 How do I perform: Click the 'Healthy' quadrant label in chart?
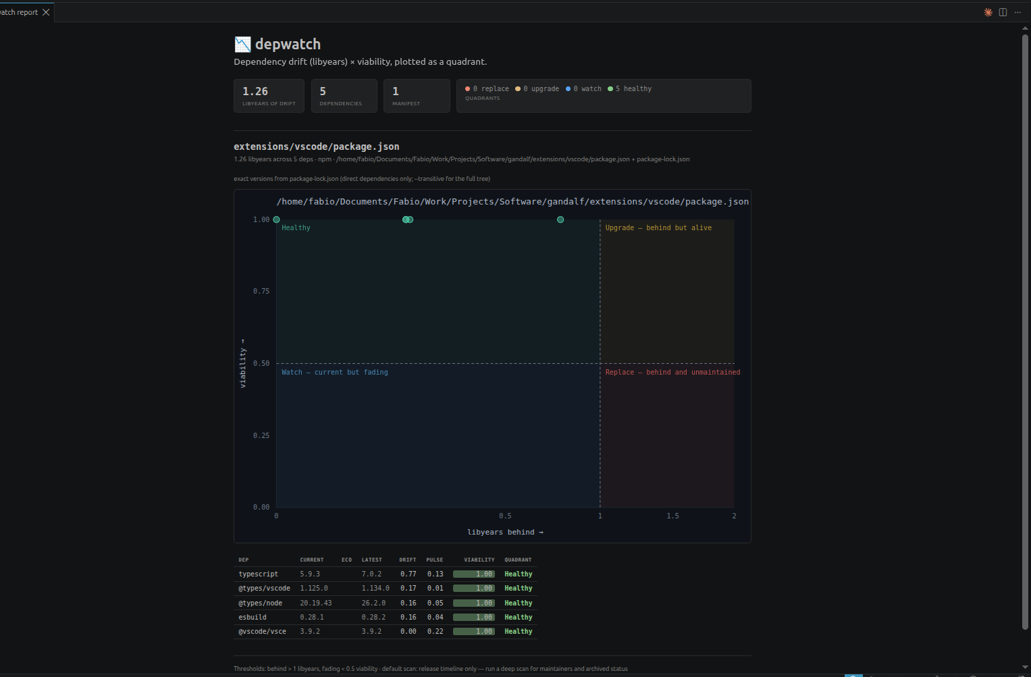pyautogui.click(x=296, y=228)
